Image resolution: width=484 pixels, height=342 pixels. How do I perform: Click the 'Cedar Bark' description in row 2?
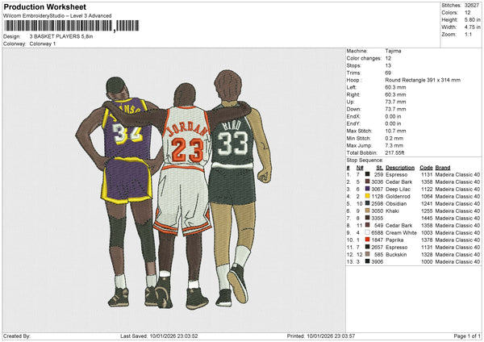click(x=398, y=181)
